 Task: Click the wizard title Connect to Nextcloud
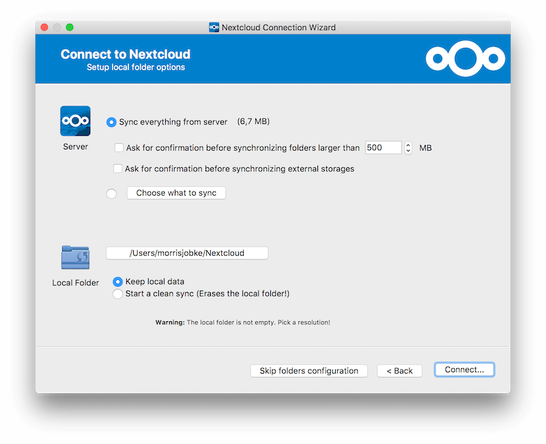[126, 54]
